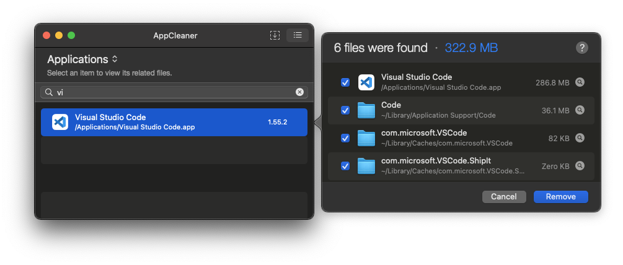Click the Visual Studio Code icon in the app list
Viewport: 623px width, 265px height.
60,122
